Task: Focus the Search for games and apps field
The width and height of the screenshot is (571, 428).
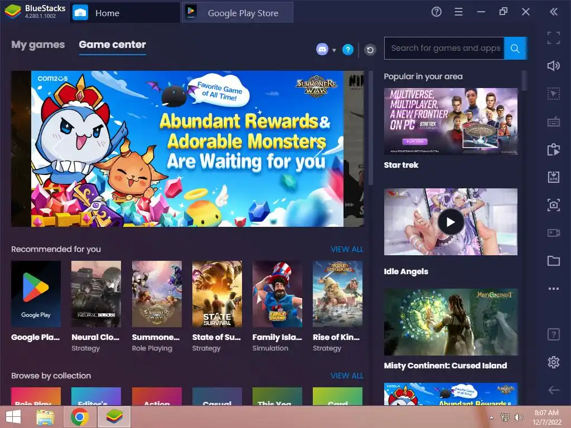Action: pos(444,48)
